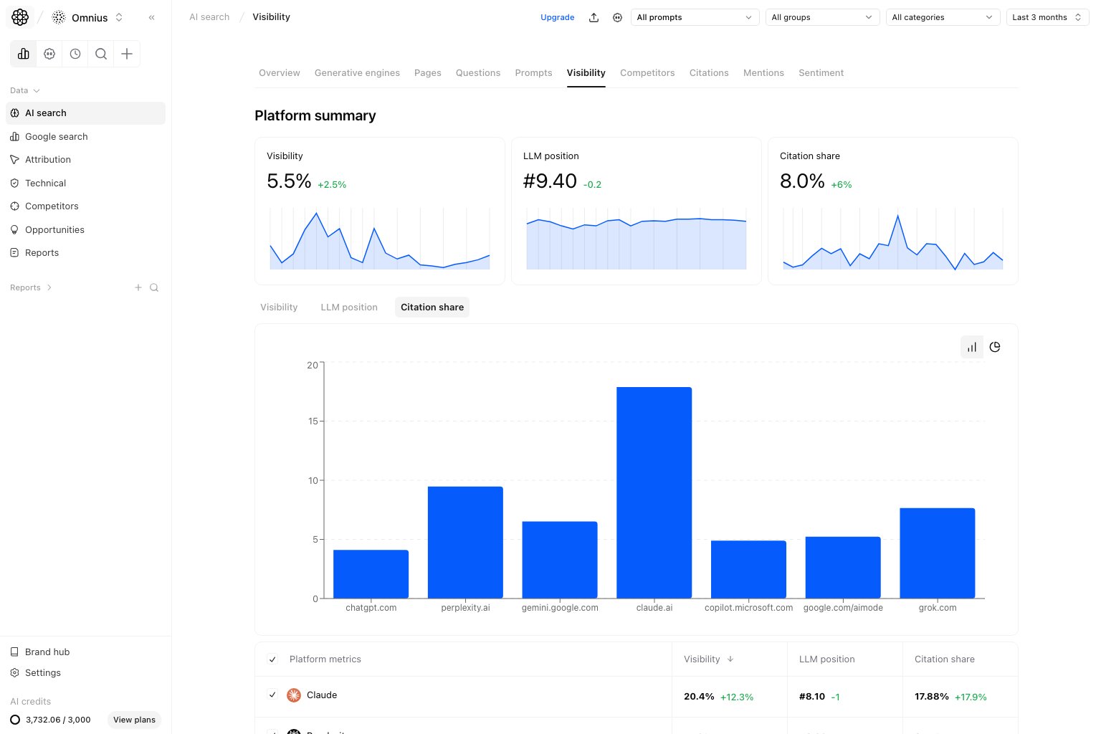
Task: Open the AI agent icon in sidebar toolbar
Action: coord(49,54)
